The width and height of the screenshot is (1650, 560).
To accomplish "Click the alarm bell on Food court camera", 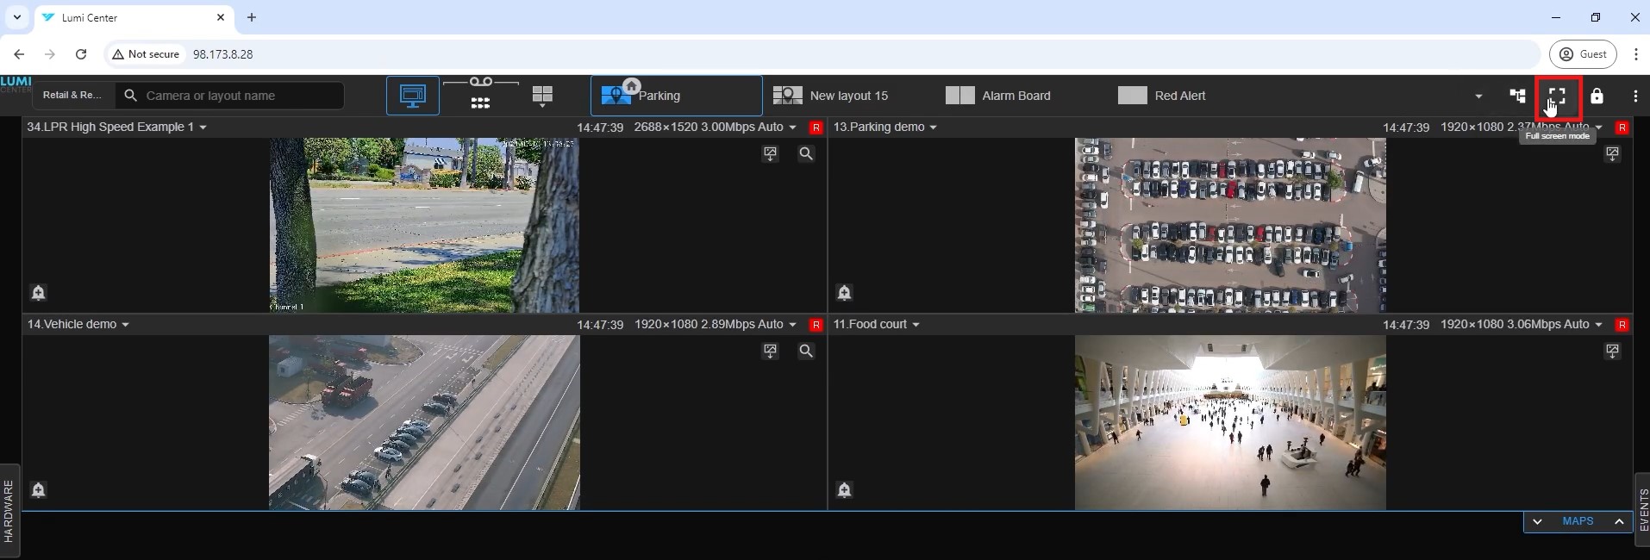I will pos(844,489).
